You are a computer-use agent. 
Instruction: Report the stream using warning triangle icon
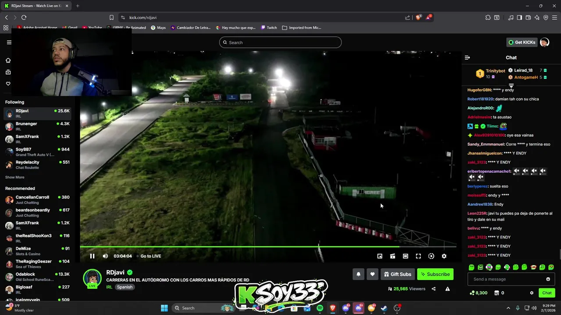447,289
